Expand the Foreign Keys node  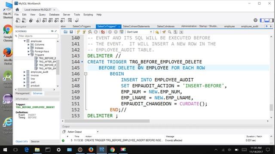pos(29,51)
